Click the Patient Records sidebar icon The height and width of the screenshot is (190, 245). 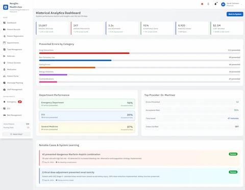(5, 30)
